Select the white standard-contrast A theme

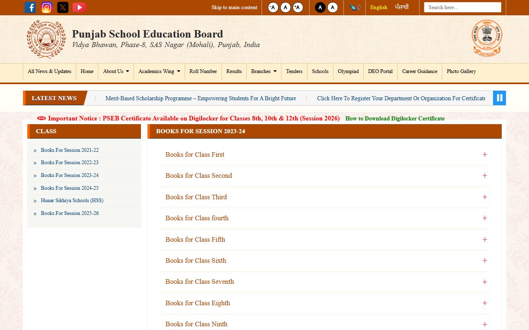(333, 7)
